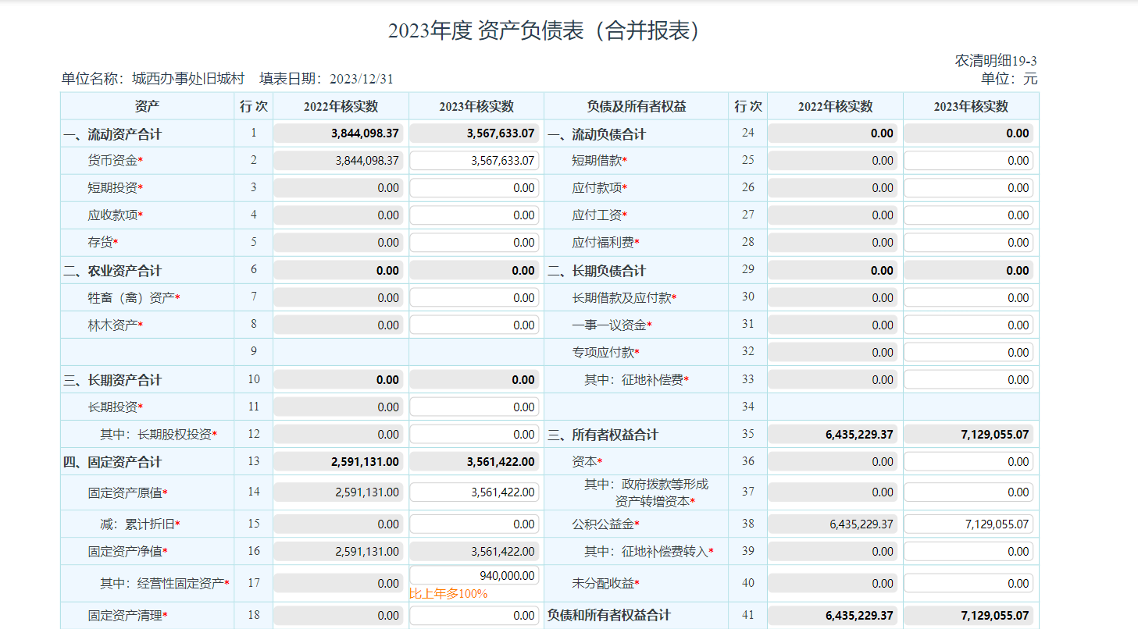
Task: Click the 二、农业资产合计 row label
Action: pyautogui.click(x=112, y=271)
